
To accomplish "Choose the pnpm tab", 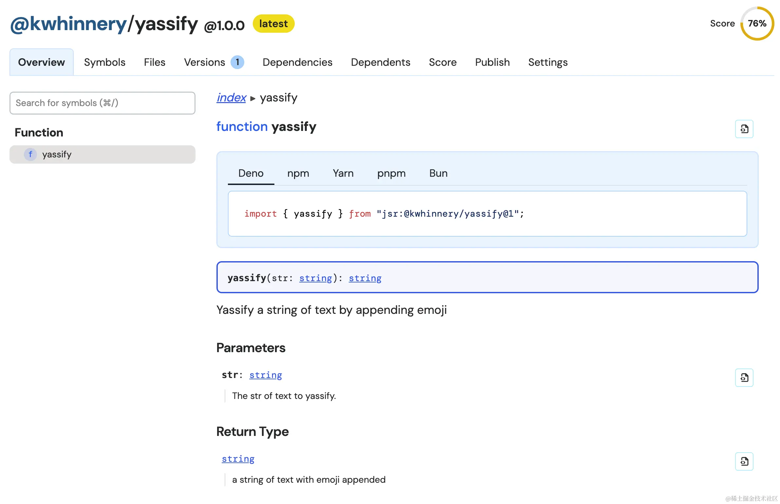I will (391, 173).
